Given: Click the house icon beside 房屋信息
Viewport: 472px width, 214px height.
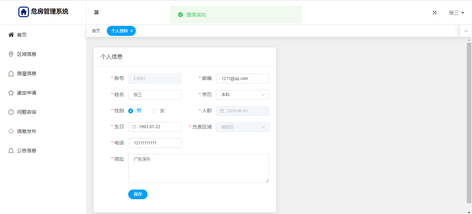Looking at the screenshot, I should coord(11,73).
